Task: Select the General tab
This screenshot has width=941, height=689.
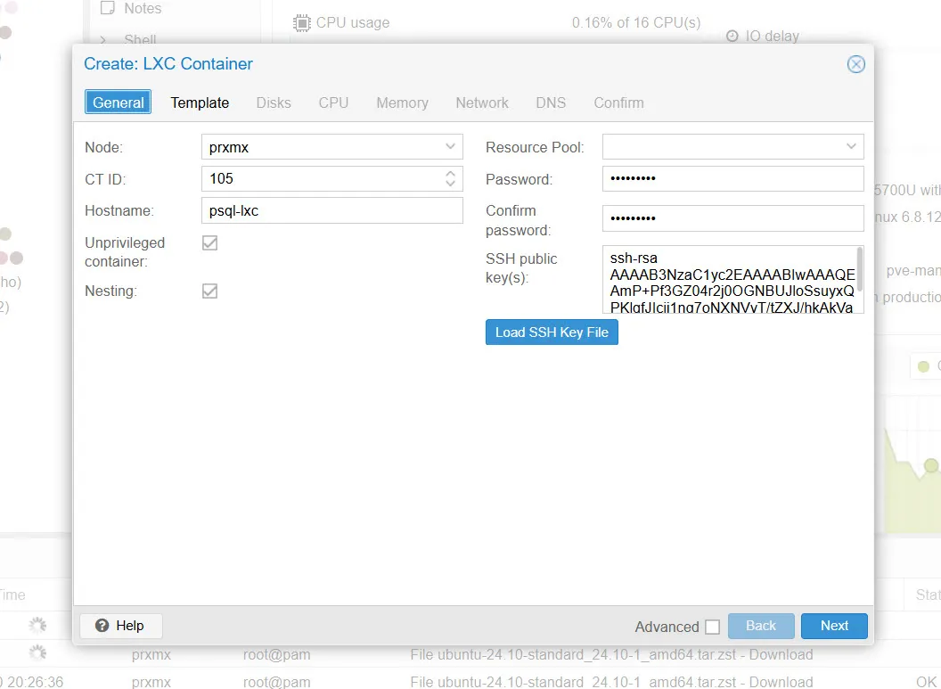Action: (119, 103)
